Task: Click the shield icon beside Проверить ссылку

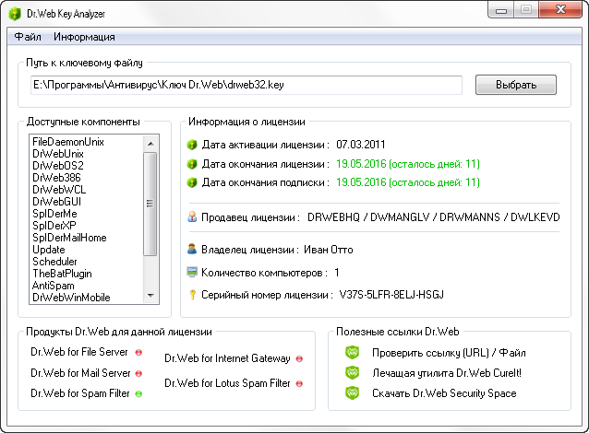Action: [x=353, y=353]
